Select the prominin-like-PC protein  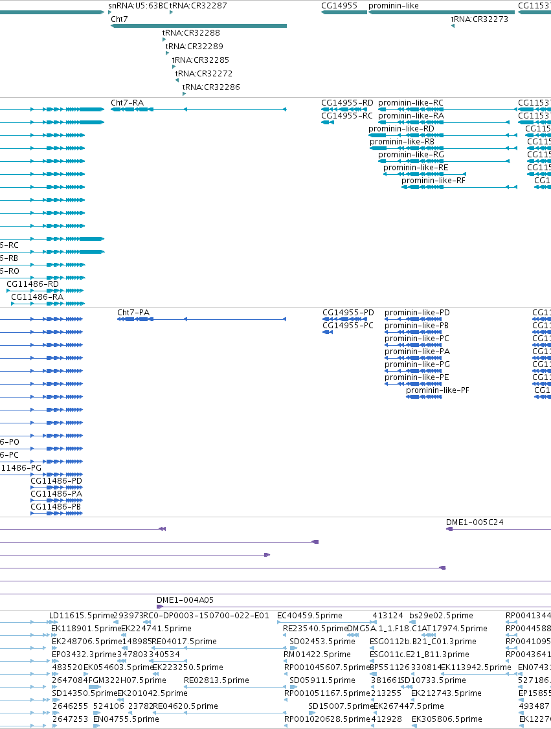coord(413,345)
